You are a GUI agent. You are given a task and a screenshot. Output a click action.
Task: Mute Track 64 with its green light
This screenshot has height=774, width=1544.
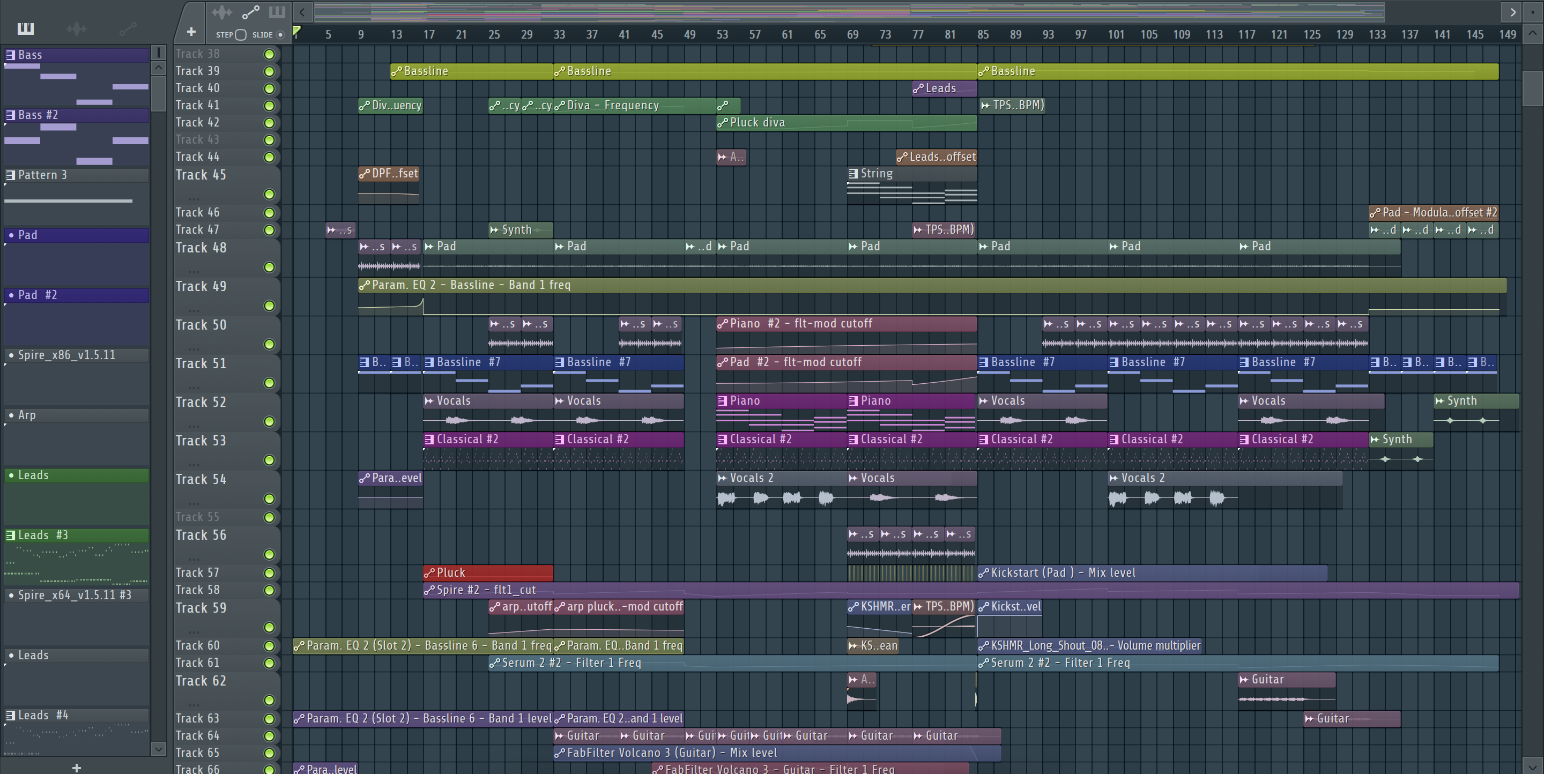(270, 736)
